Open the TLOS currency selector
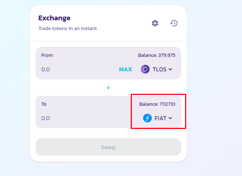This screenshot has height=176, width=242. [157, 69]
